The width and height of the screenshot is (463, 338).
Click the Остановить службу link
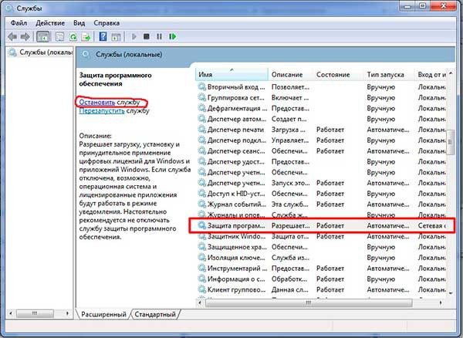tap(110, 102)
